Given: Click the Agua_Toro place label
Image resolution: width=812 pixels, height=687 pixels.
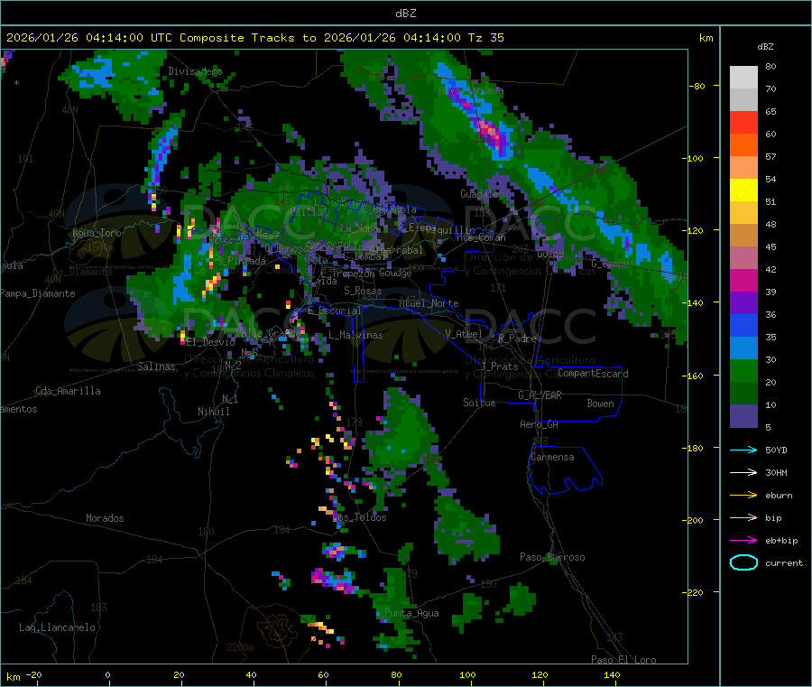Looking at the screenshot, I should point(97,233).
